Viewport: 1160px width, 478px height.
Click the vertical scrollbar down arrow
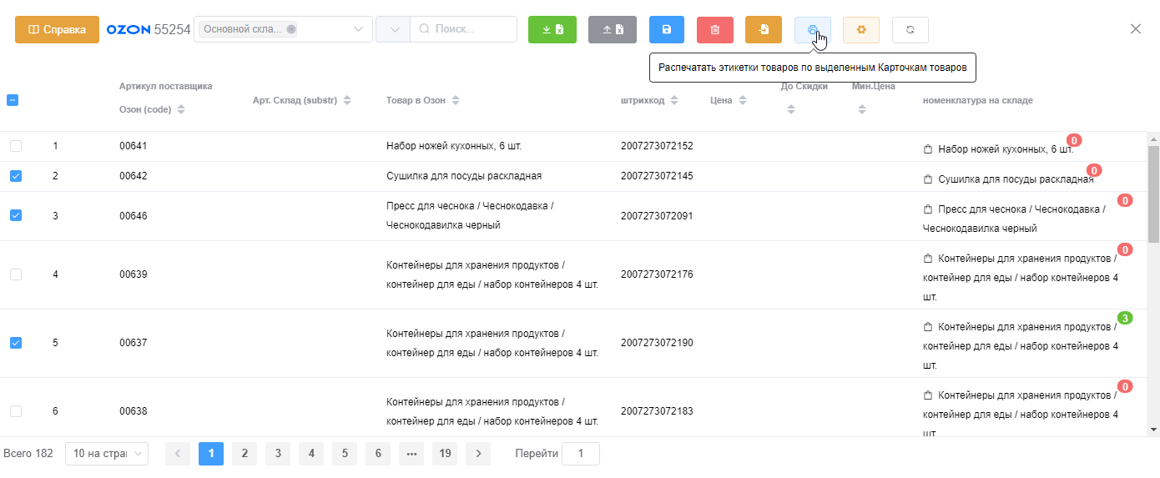click(1154, 429)
